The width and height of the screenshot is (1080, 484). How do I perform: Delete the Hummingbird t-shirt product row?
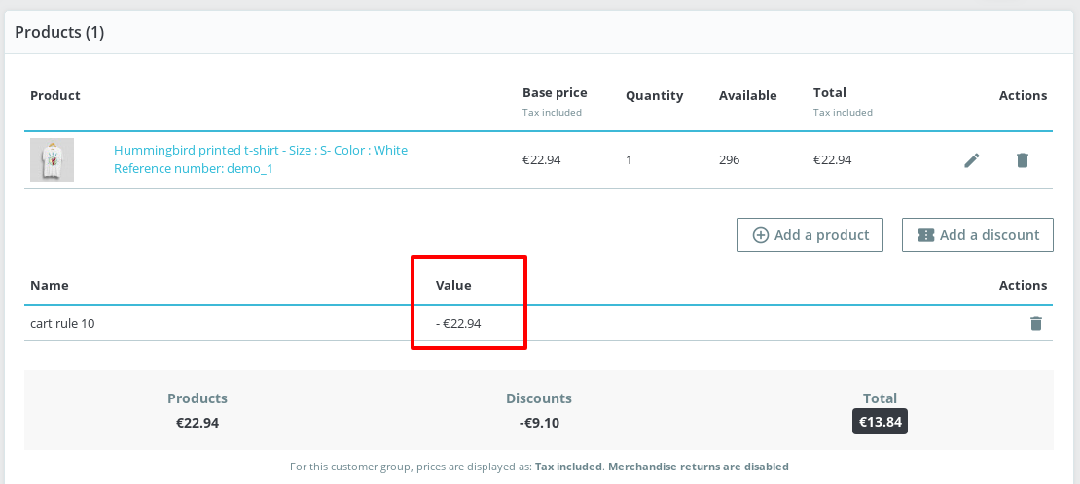pos(1023,160)
